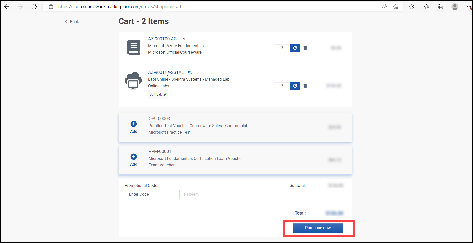Click the Total label
This screenshot has width=473, height=243.
click(x=300, y=213)
